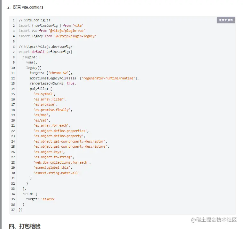This screenshot has height=229, width=243.
Task: Click the 四、打包检验 section heading
Action: pos(25,226)
